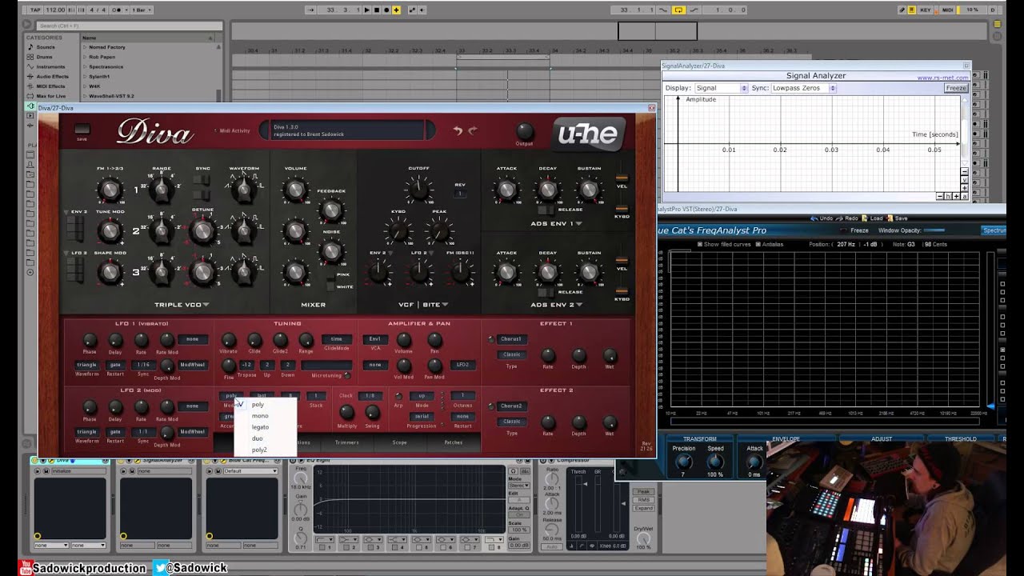Expand the Rob Papen folder
This screenshot has width=1024, height=576.
(85, 57)
